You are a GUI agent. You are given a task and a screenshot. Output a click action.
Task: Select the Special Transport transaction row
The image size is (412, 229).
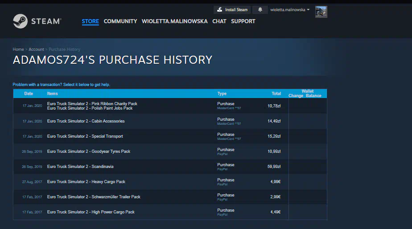[x=170, y=136]
